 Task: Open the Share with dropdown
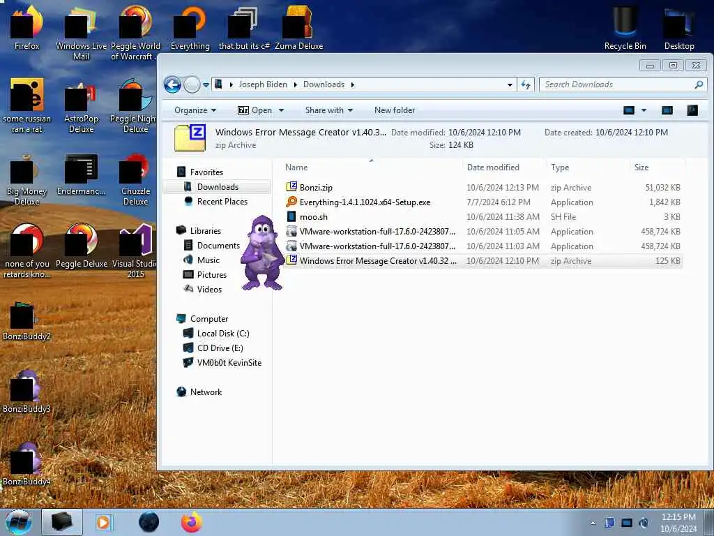point(329,110)
